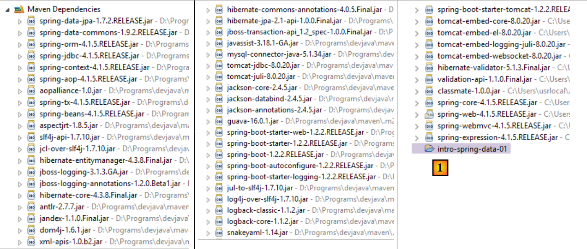Click the hibernate-core-4.3.8.Final.jar jar icon
This screenshot has width=587, height=249.
31,195
